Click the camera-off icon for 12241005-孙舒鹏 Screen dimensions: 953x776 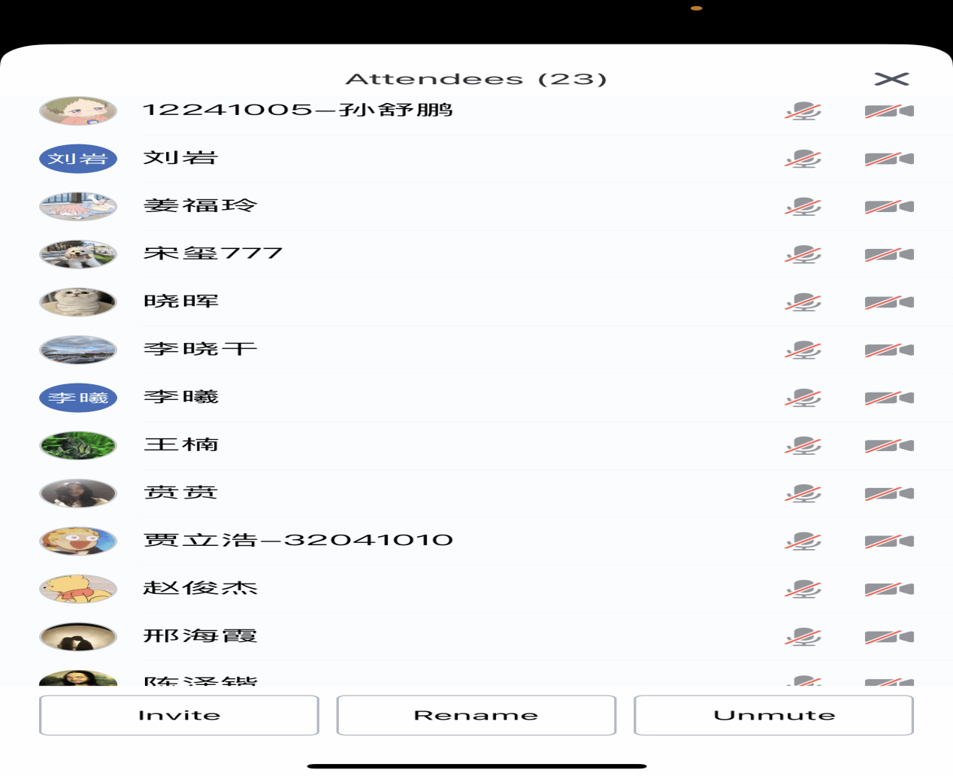[x=888, y=111]
